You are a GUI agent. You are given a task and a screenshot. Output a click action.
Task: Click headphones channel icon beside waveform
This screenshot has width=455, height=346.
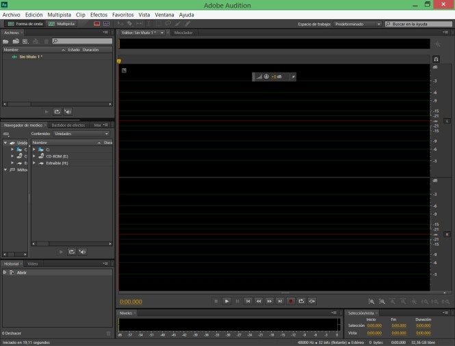pos(436,59)
